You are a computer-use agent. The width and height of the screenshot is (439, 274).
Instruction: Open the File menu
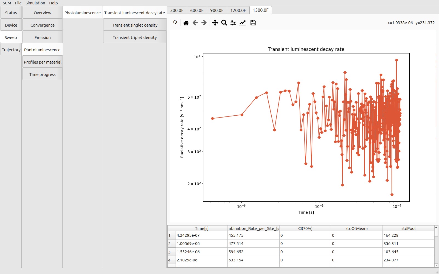18,3
